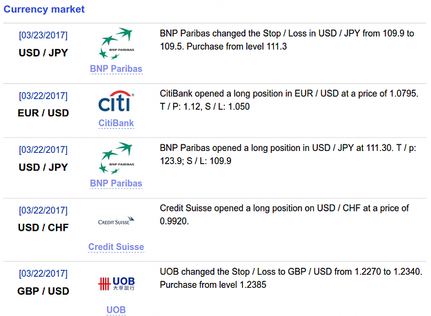Click the CitiBank long position description text
Image resolution: width=431 pixels, height=316 pixels.
(289, 100)
